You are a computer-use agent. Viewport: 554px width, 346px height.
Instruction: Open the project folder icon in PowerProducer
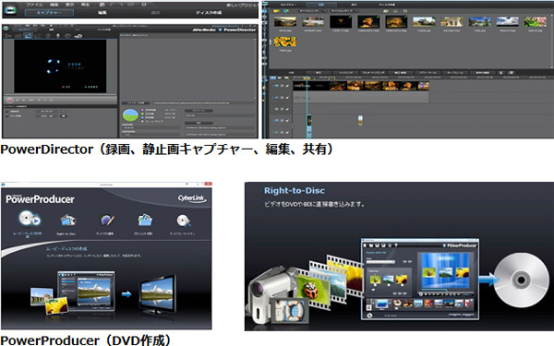coord(145,220)
